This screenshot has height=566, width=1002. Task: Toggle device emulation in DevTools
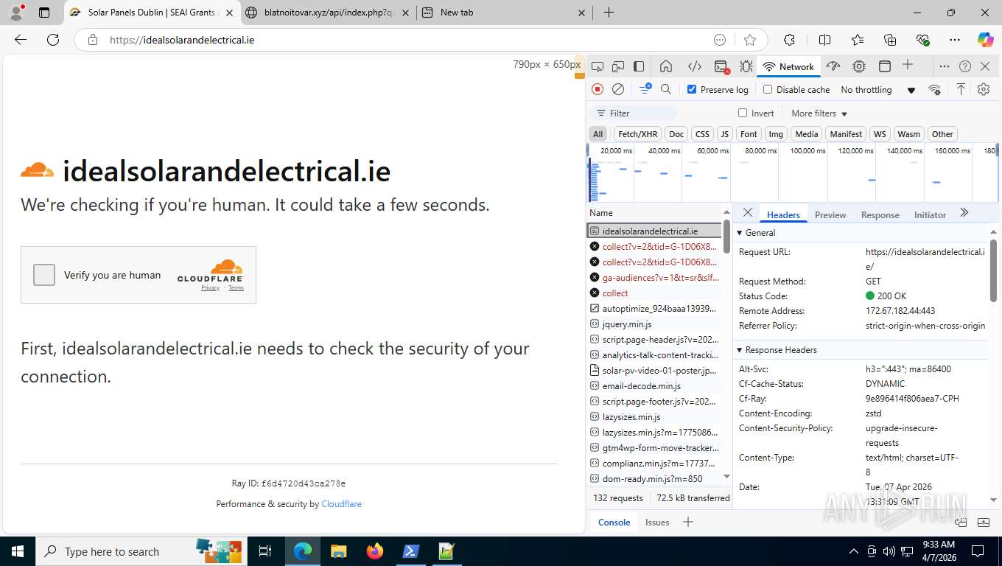(x=618, y=66)
